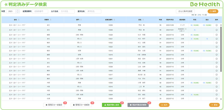Viewport: 224px width, 110px height.
Task: Focus the 漢字氏名 search input
Action: pyautogui.click(x=93, y=11)
